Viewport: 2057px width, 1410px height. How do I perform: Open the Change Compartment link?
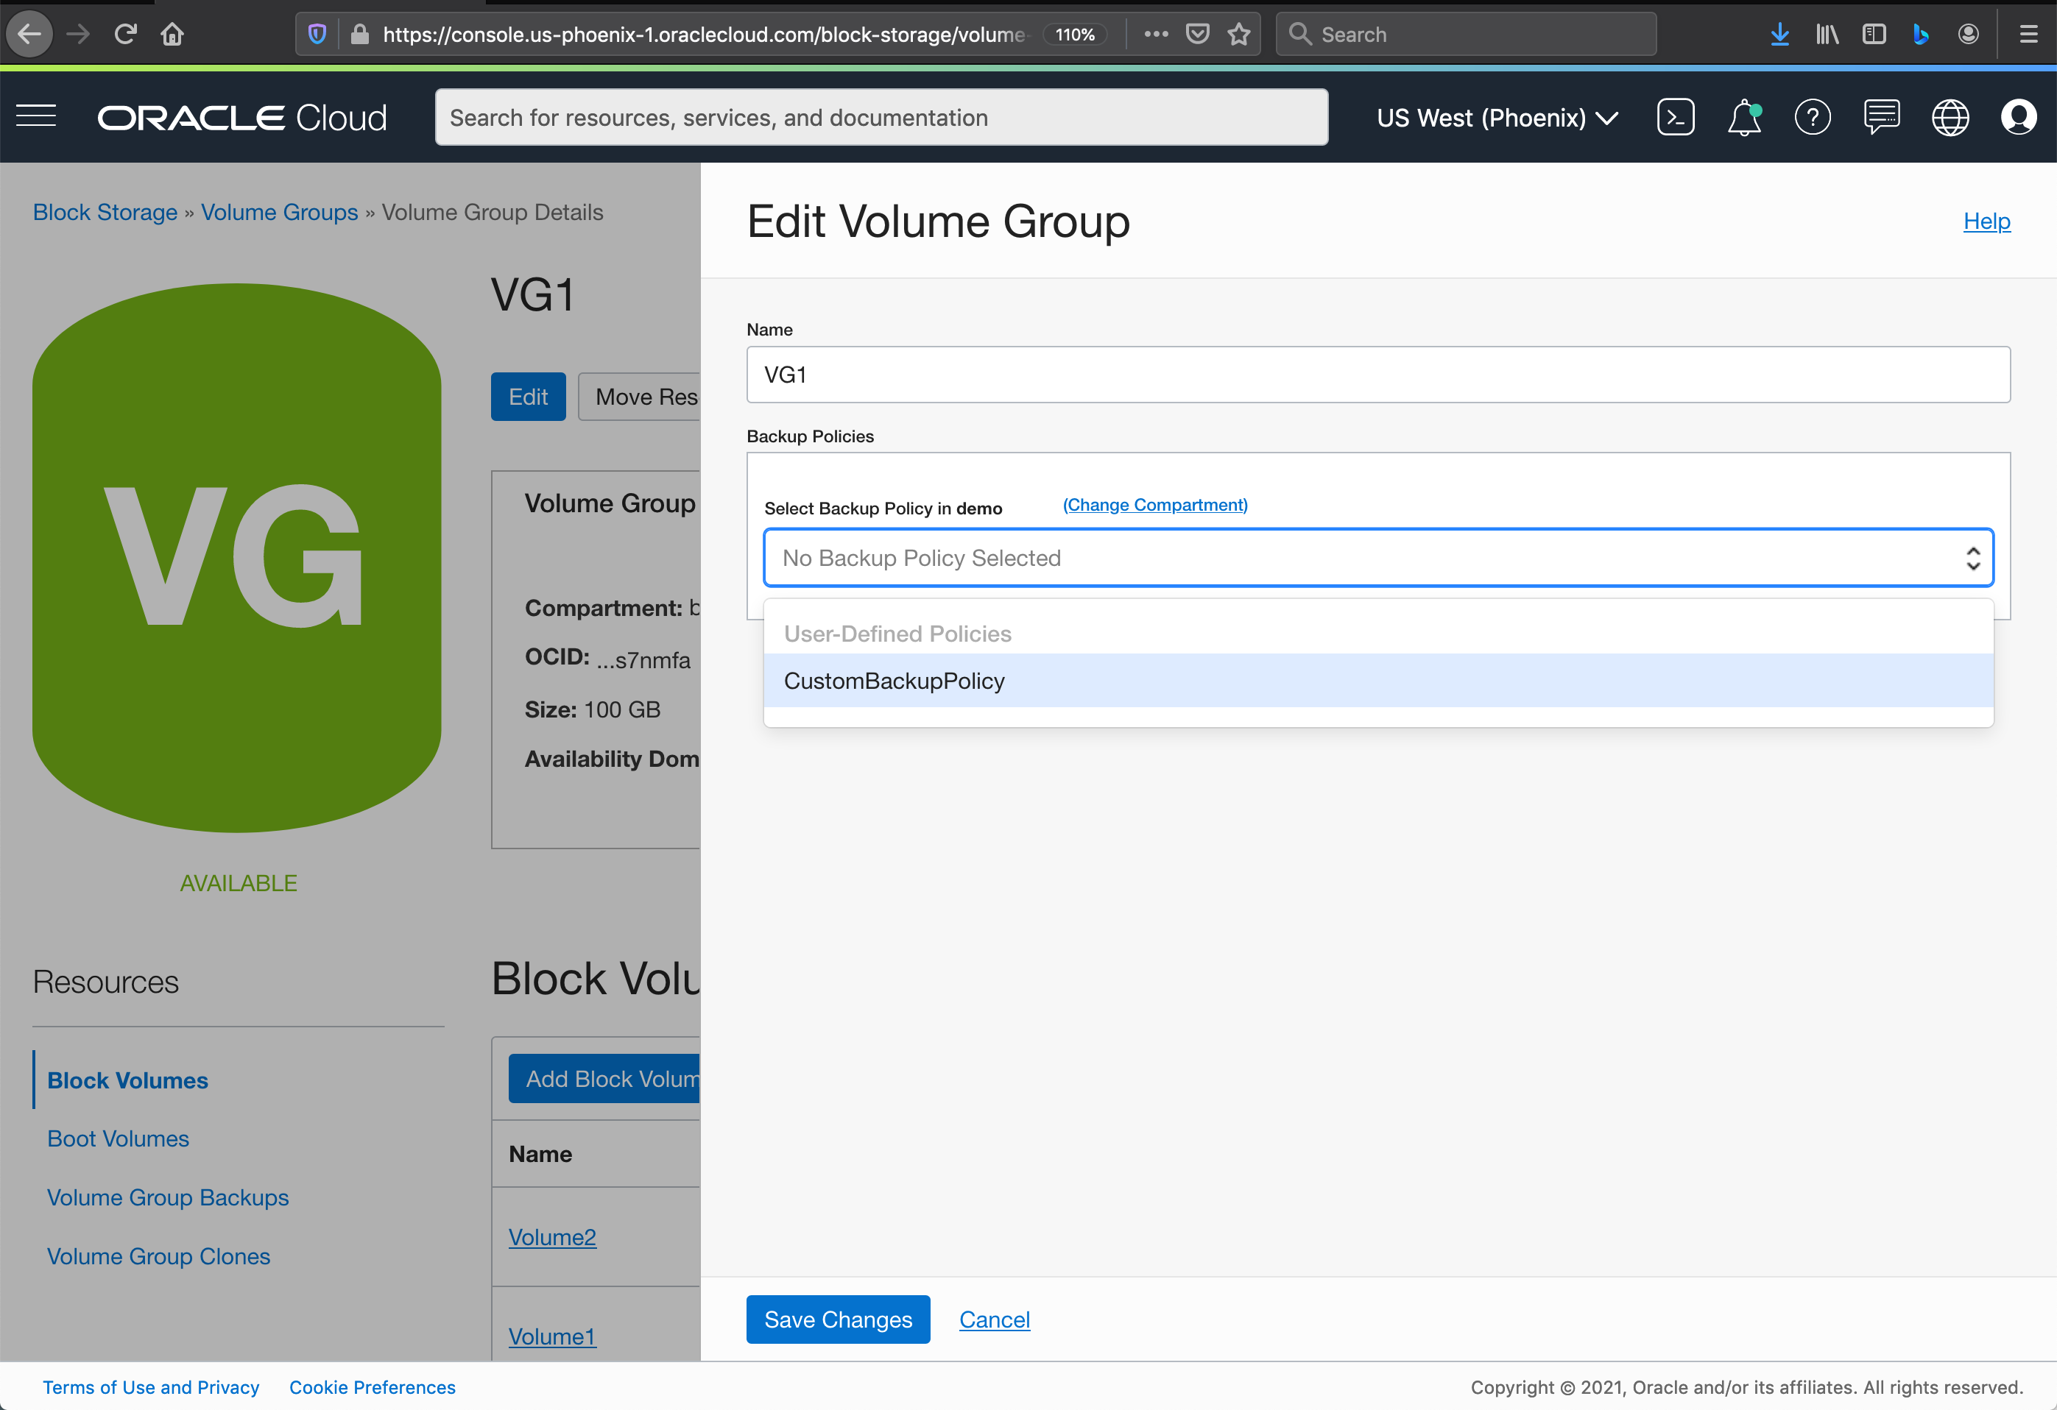(1154, 504)
